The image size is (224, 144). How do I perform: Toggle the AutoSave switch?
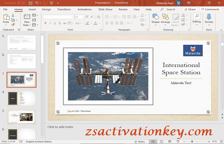coord(21,3)
